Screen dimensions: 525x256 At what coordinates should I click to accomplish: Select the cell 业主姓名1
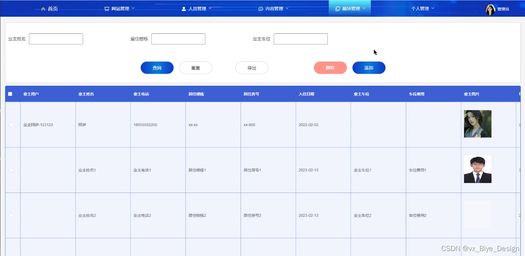tap(87, 170)
